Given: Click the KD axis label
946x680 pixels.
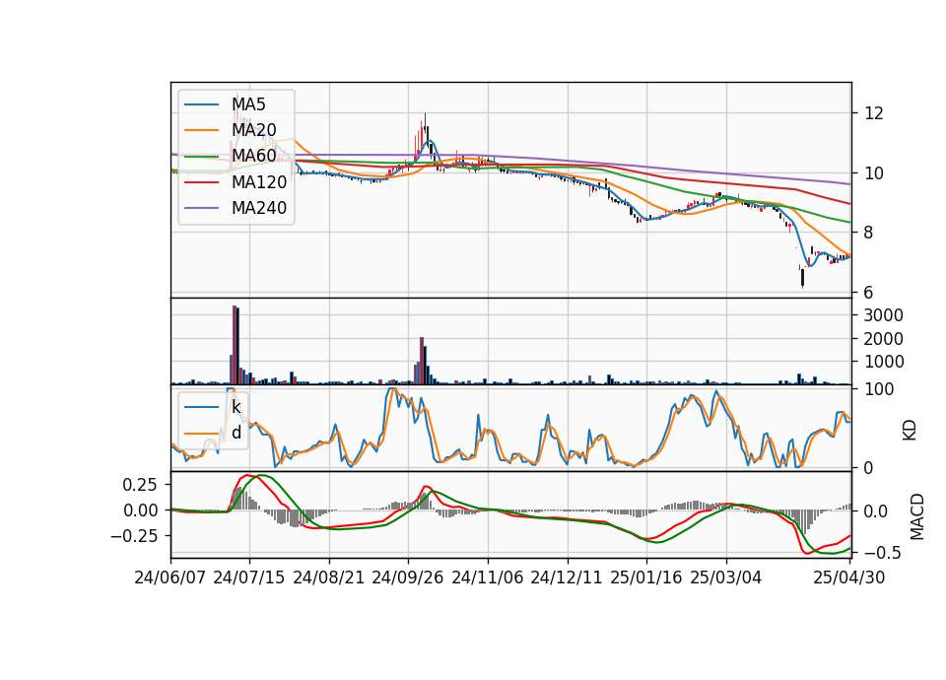Looking at the screenshot, I should click(x=910, y=430).
